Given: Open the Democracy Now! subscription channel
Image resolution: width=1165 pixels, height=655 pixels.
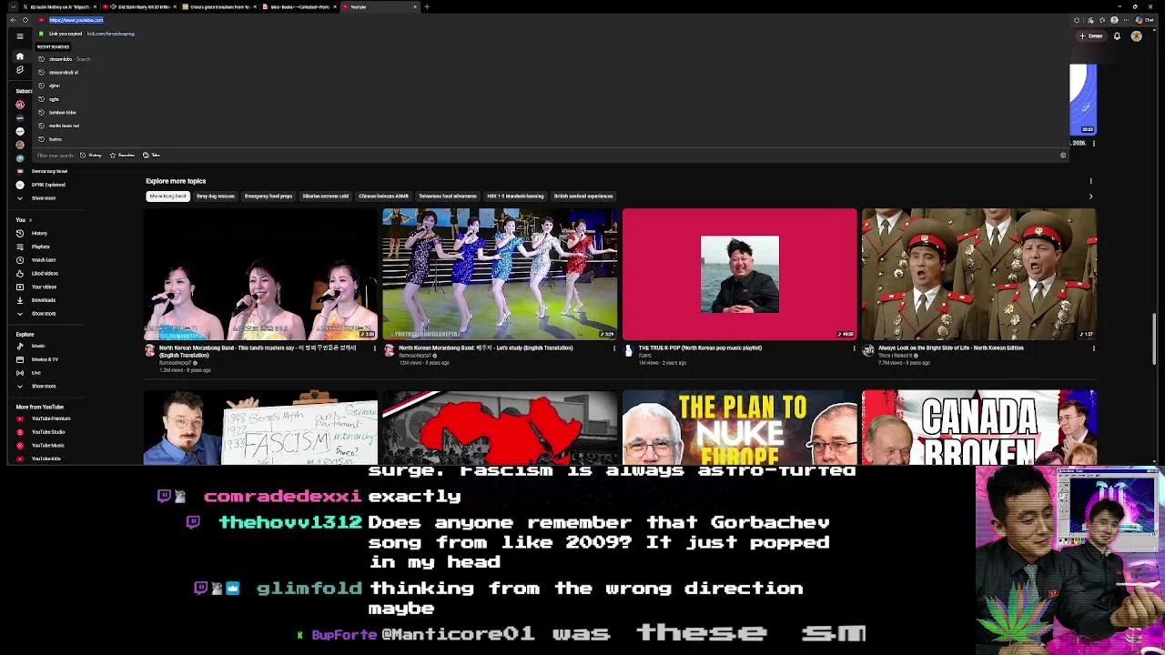Looking at the screenshot, I should pyautogui.click(x=42, y=171).
